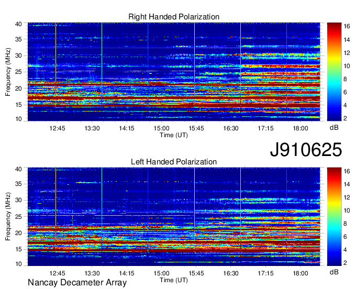The image size is (356, 289).
Task: Click the 8 value on the bottom color bar scale
Action: pyautogui.click(x=345, y=224)
